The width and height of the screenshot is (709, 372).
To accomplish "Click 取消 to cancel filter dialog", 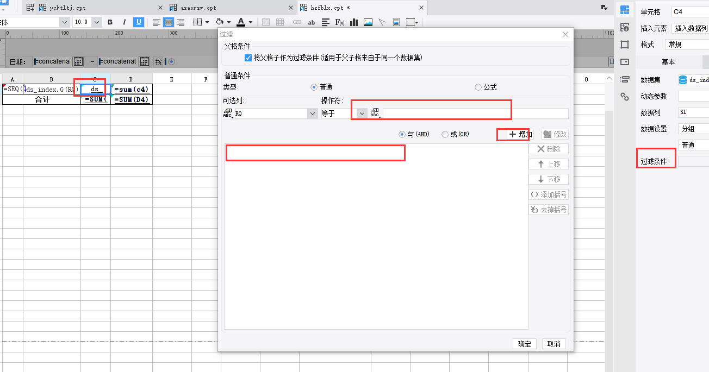I will coord(554,344).
